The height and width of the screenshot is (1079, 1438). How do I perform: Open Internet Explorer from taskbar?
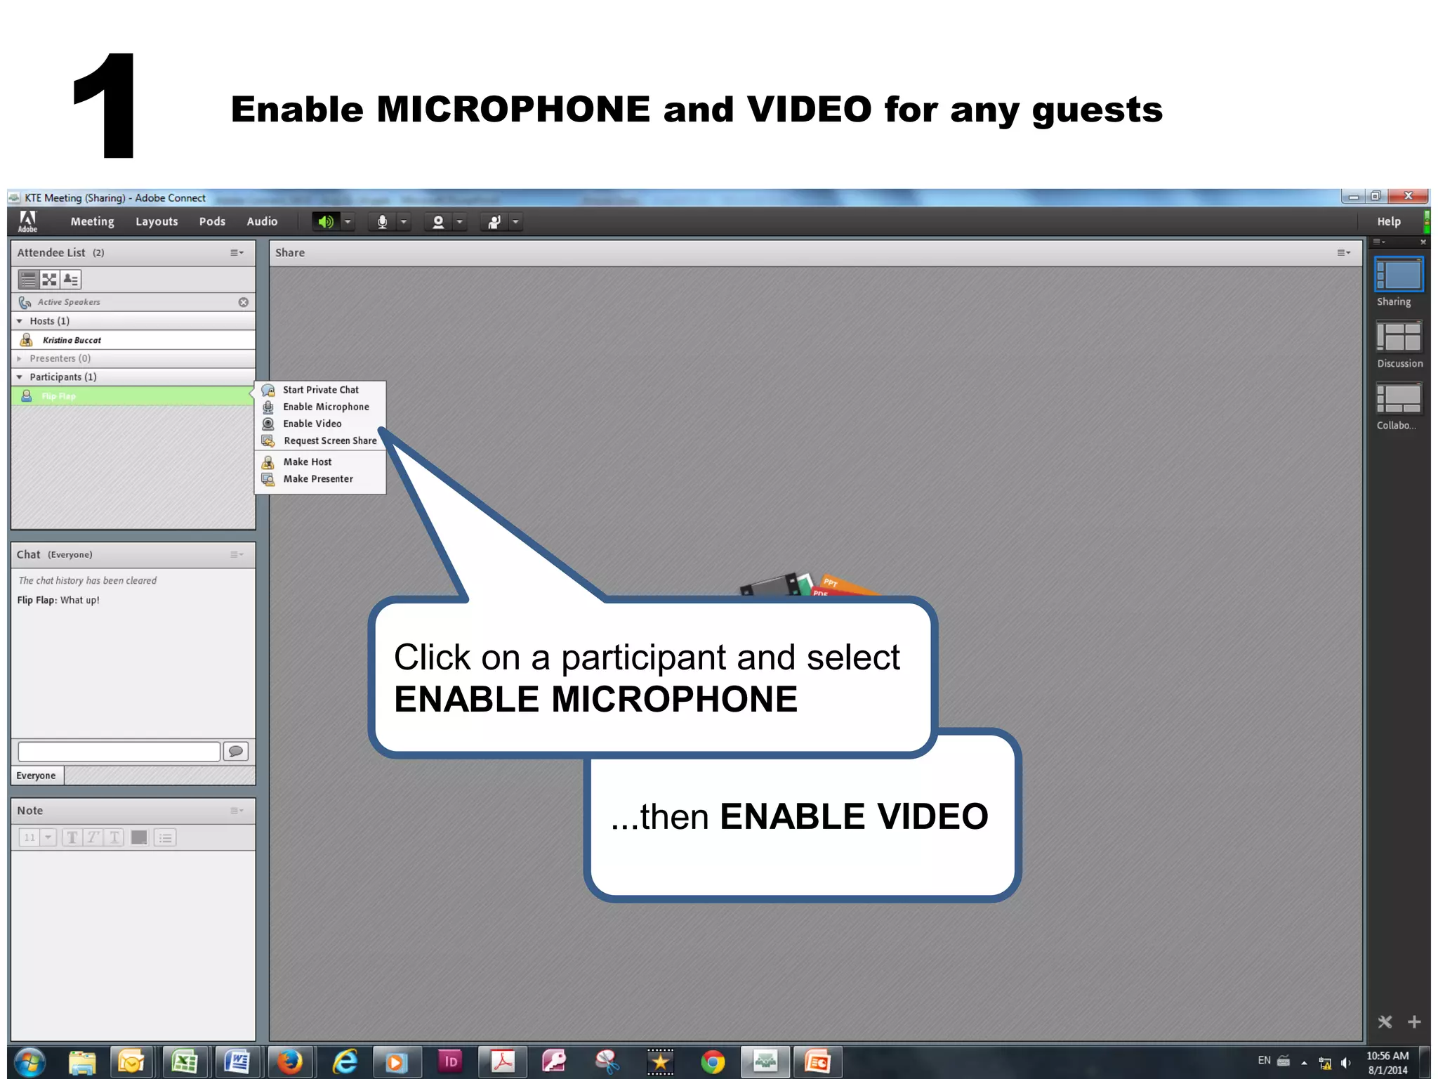click(x=345, y=1062)
